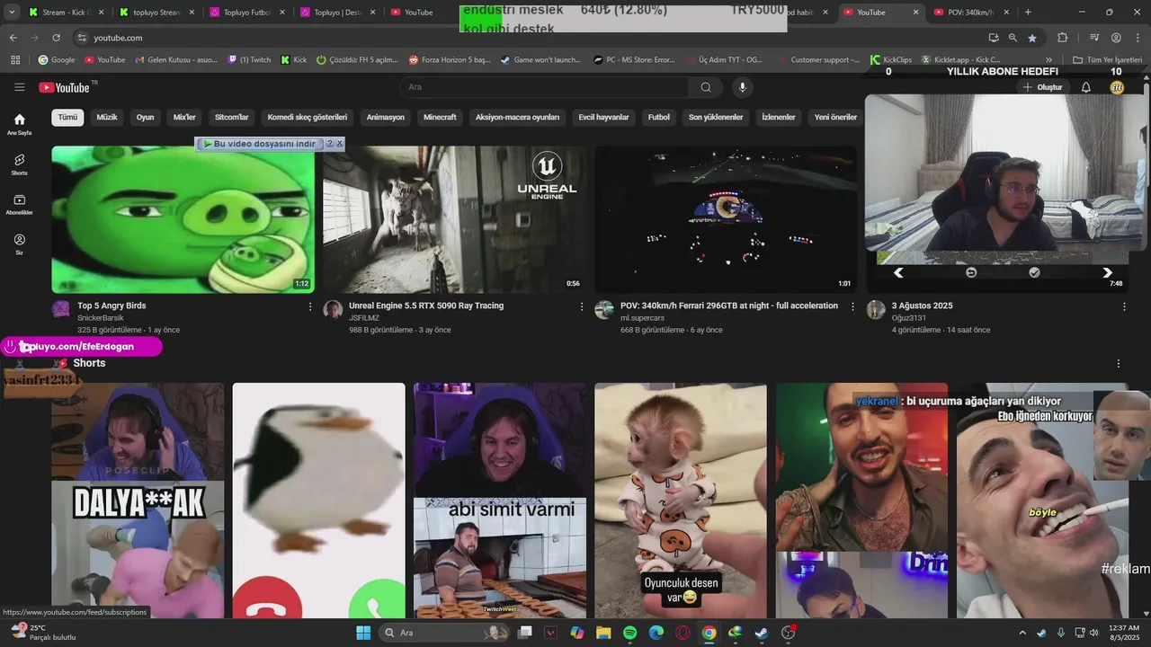The height and width of the screenshot is (647, 1151).
Task: Open options for 3 Ağustos 2025 video
Action: click(1124, 306)
